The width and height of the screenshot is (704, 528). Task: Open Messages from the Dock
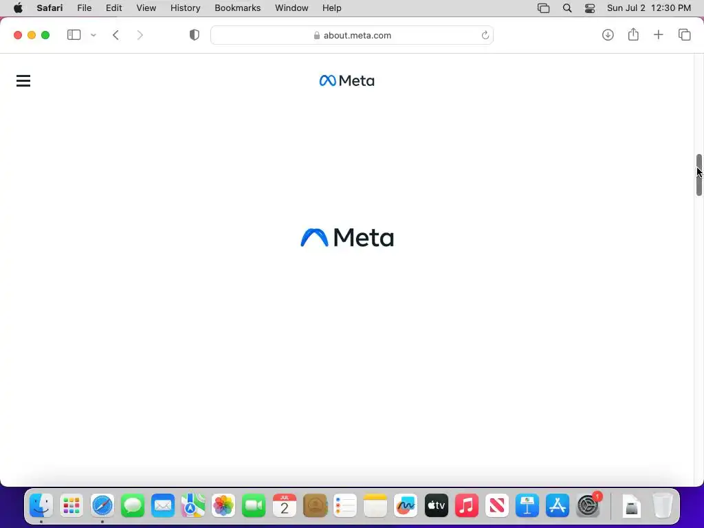pos(133,506)
